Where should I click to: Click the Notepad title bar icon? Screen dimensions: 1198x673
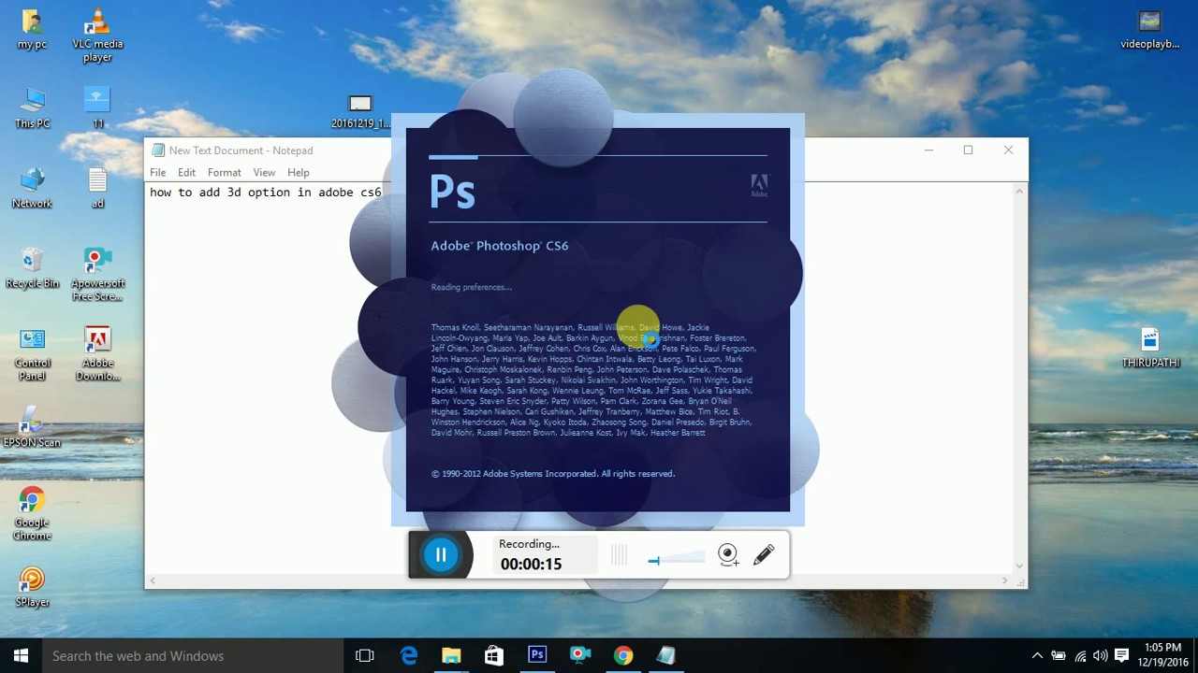coord(158,150)
